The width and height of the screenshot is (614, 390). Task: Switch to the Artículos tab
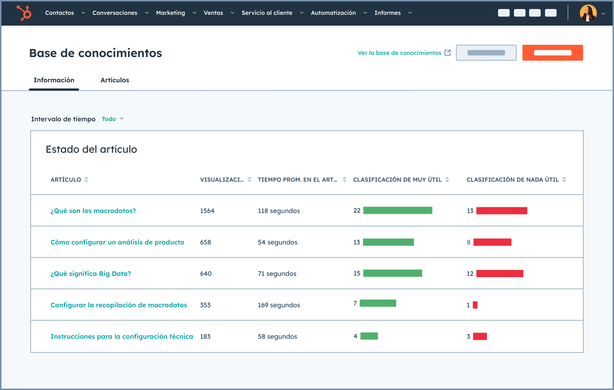pyautogui.click(x=114, y=80)
